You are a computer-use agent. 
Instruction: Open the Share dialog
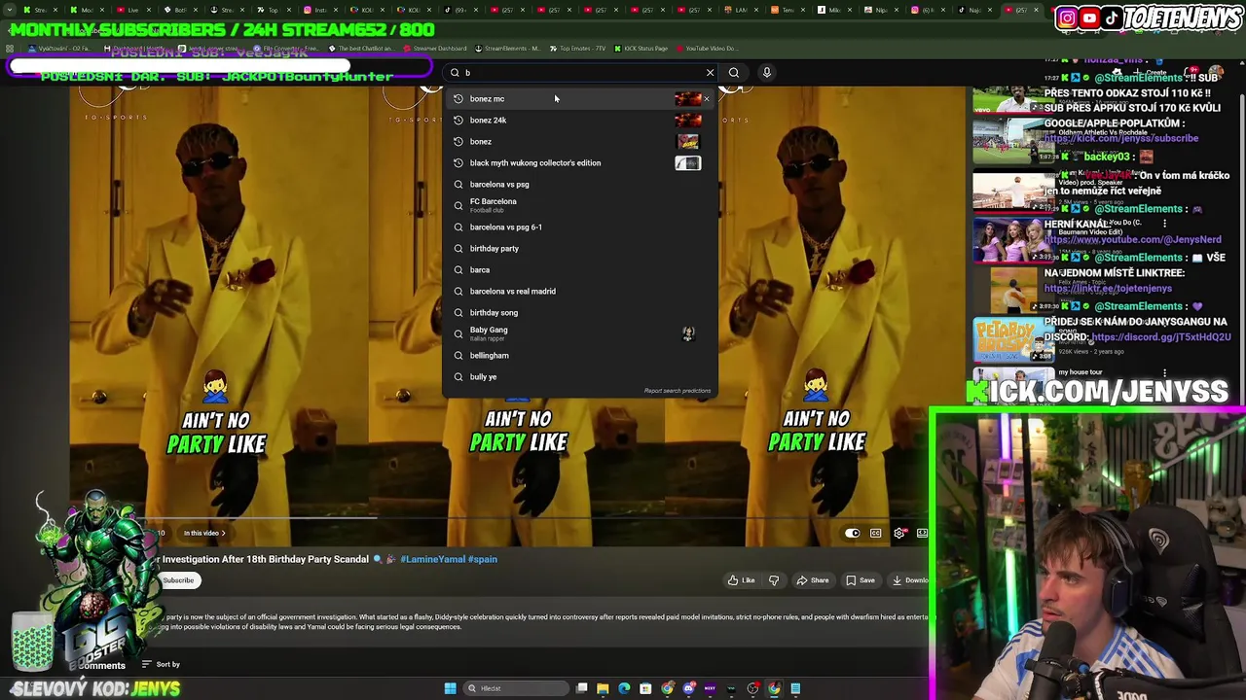pos(813,580)
